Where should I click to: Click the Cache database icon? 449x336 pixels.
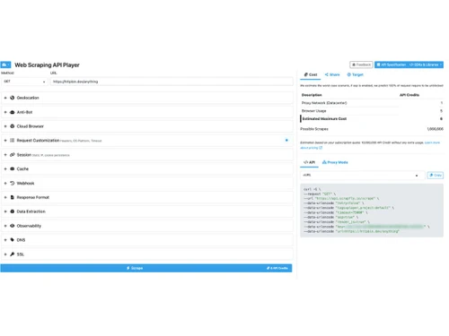click(13, 168)
